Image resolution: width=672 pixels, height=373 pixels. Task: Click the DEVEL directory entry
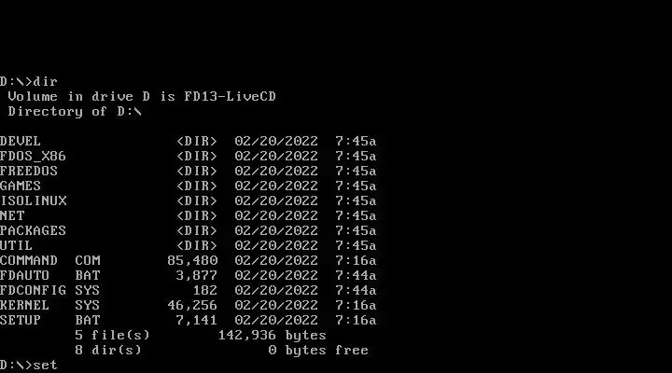(21, 142)
